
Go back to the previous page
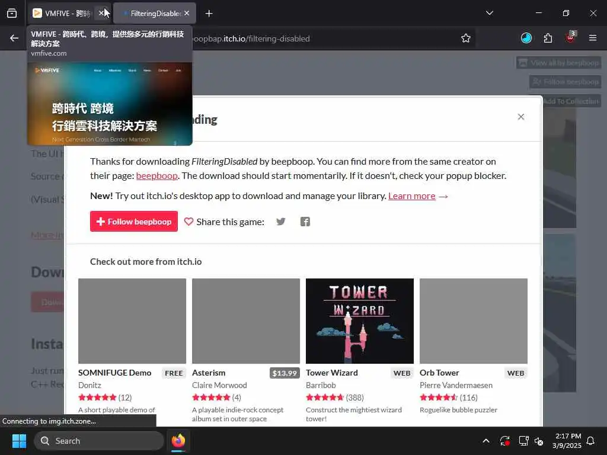coord(14,39)
